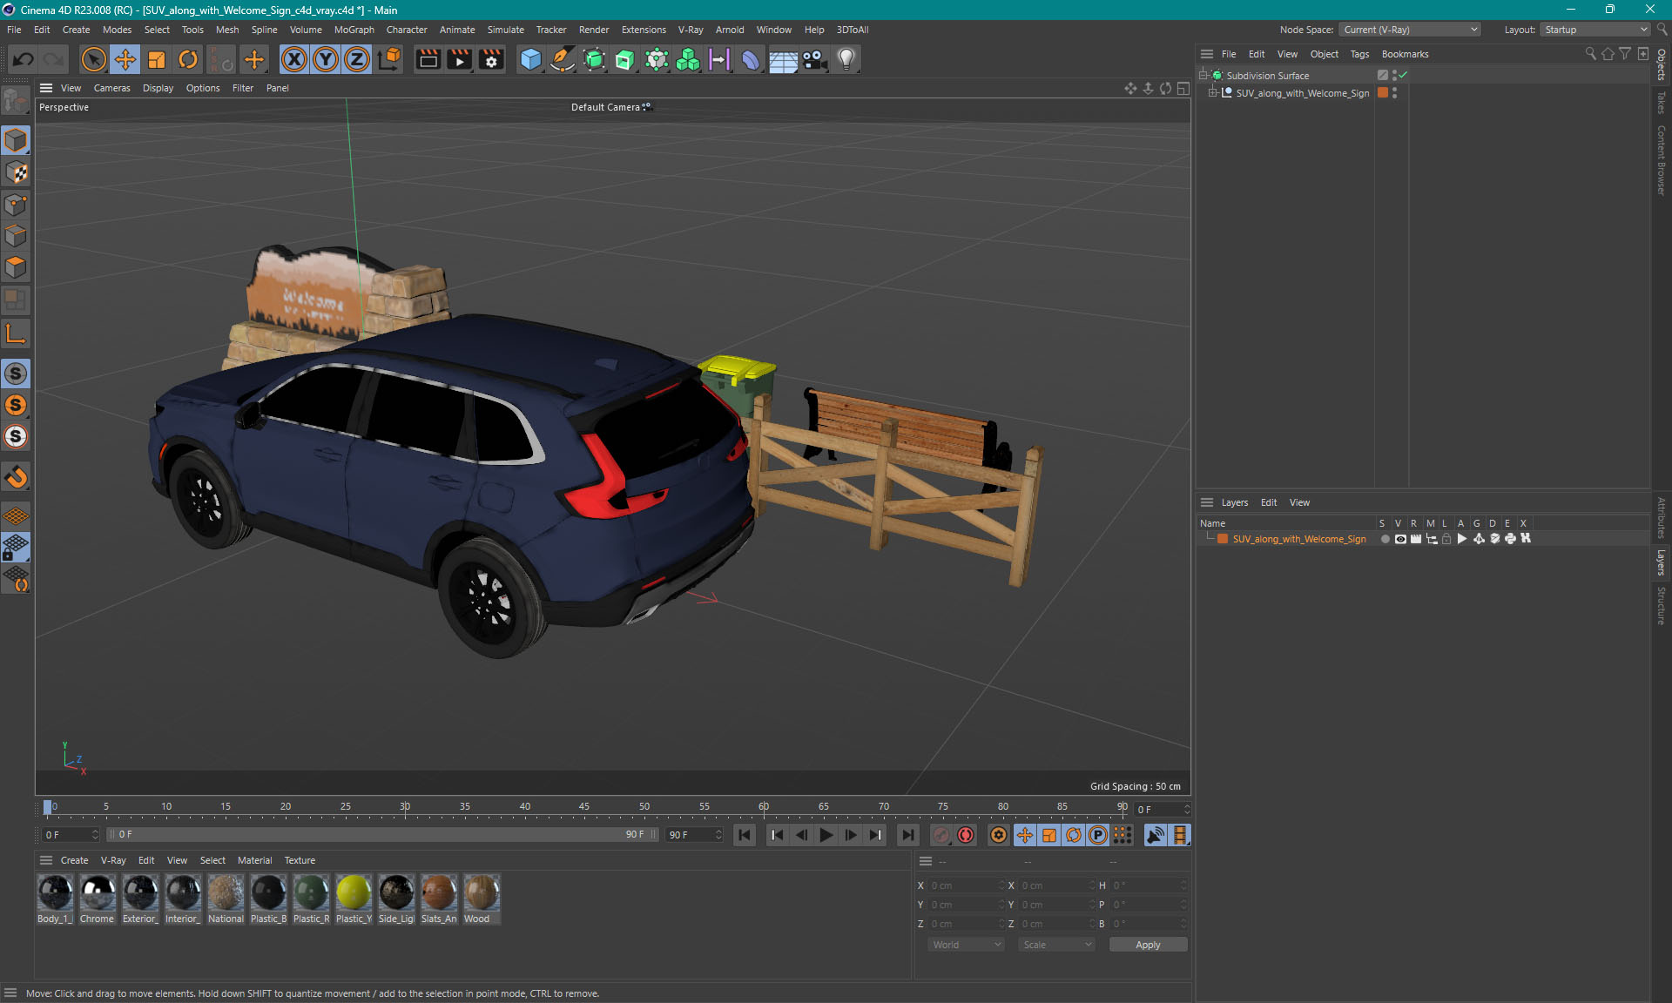Open the World coordinate dropdown

(966, 945)
